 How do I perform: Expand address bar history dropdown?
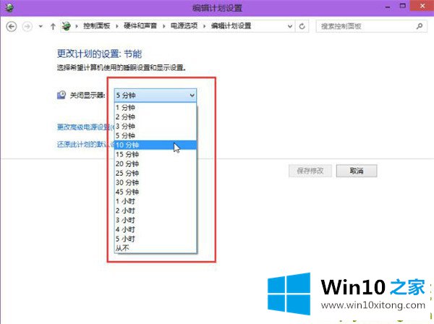[x=290, y=26]
